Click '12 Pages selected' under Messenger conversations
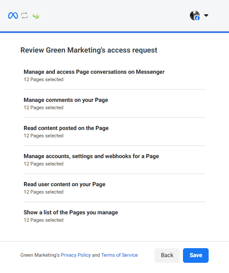229x273 pixels. pyautogui.click(x=44, y=79)
